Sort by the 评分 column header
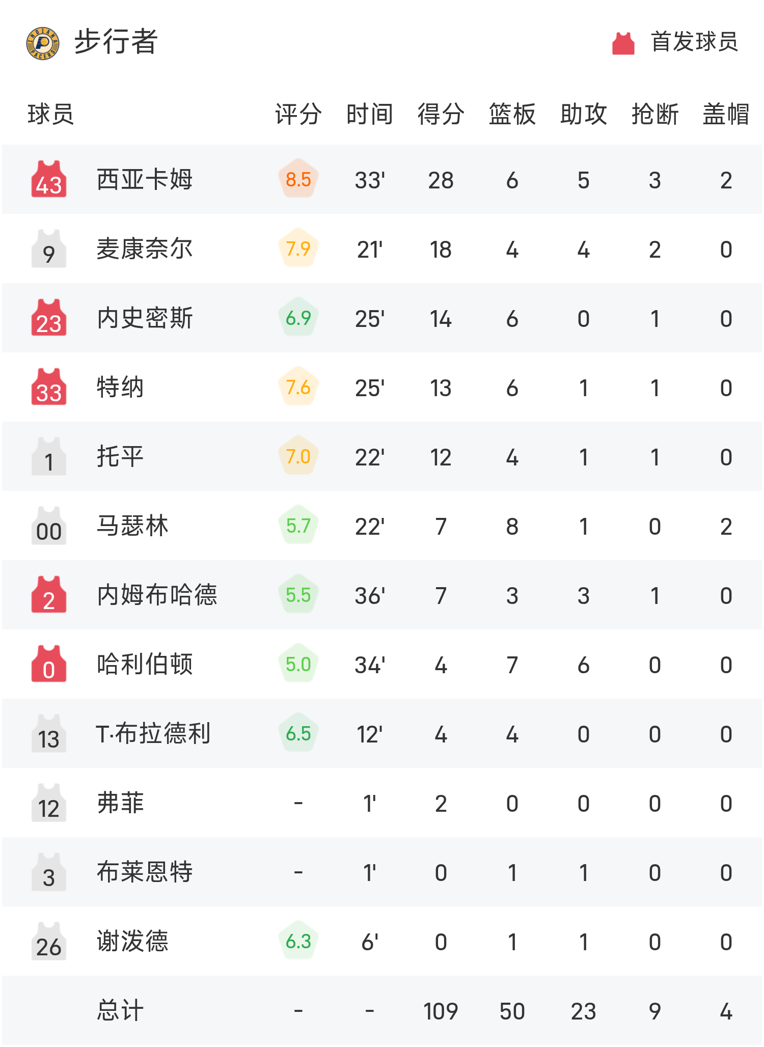The width and height of the screenshot is (764, 1047). [x=298, y=114]
